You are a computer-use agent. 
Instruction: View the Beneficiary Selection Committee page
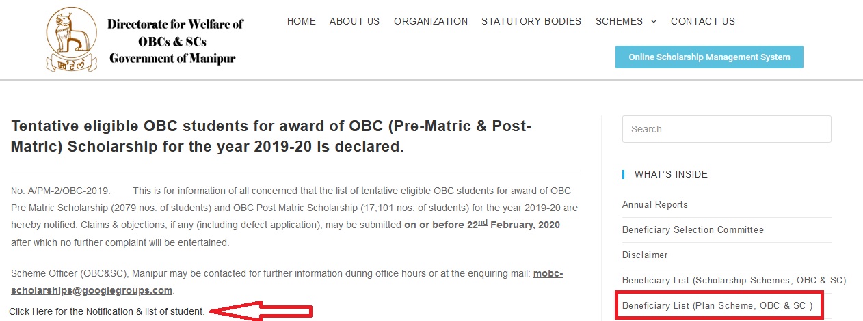pos(693,229)
